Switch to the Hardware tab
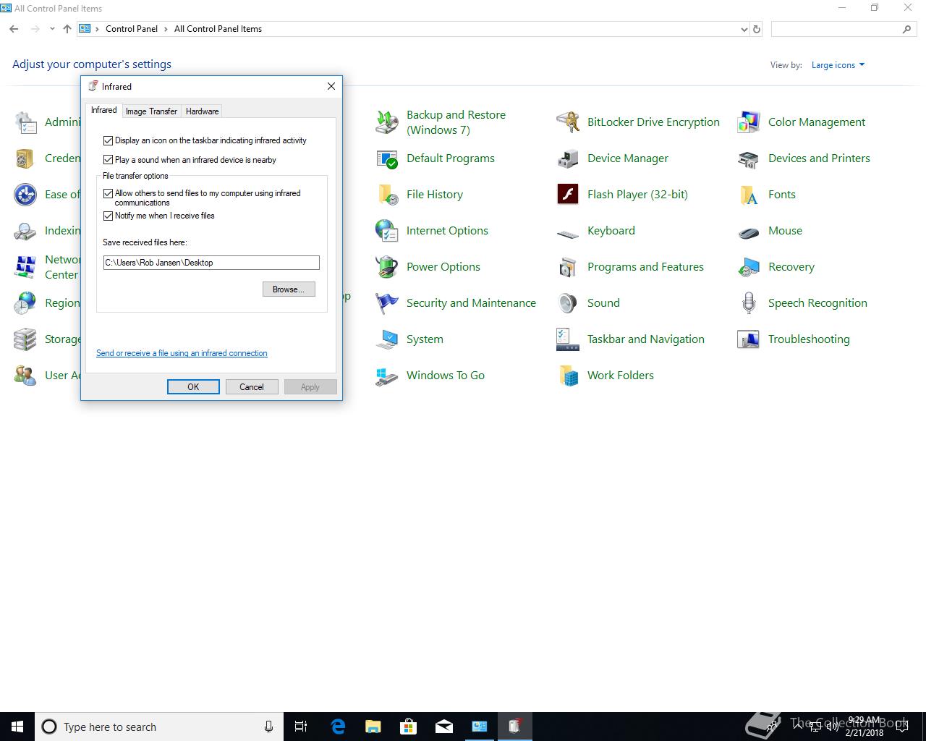The height and width of the screenshot is (741, 926). pyautogui.click(x=202, y=111)
